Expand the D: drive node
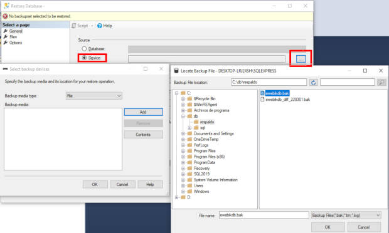The height and width of the screenshot is (233, 389). click(177, 197)
